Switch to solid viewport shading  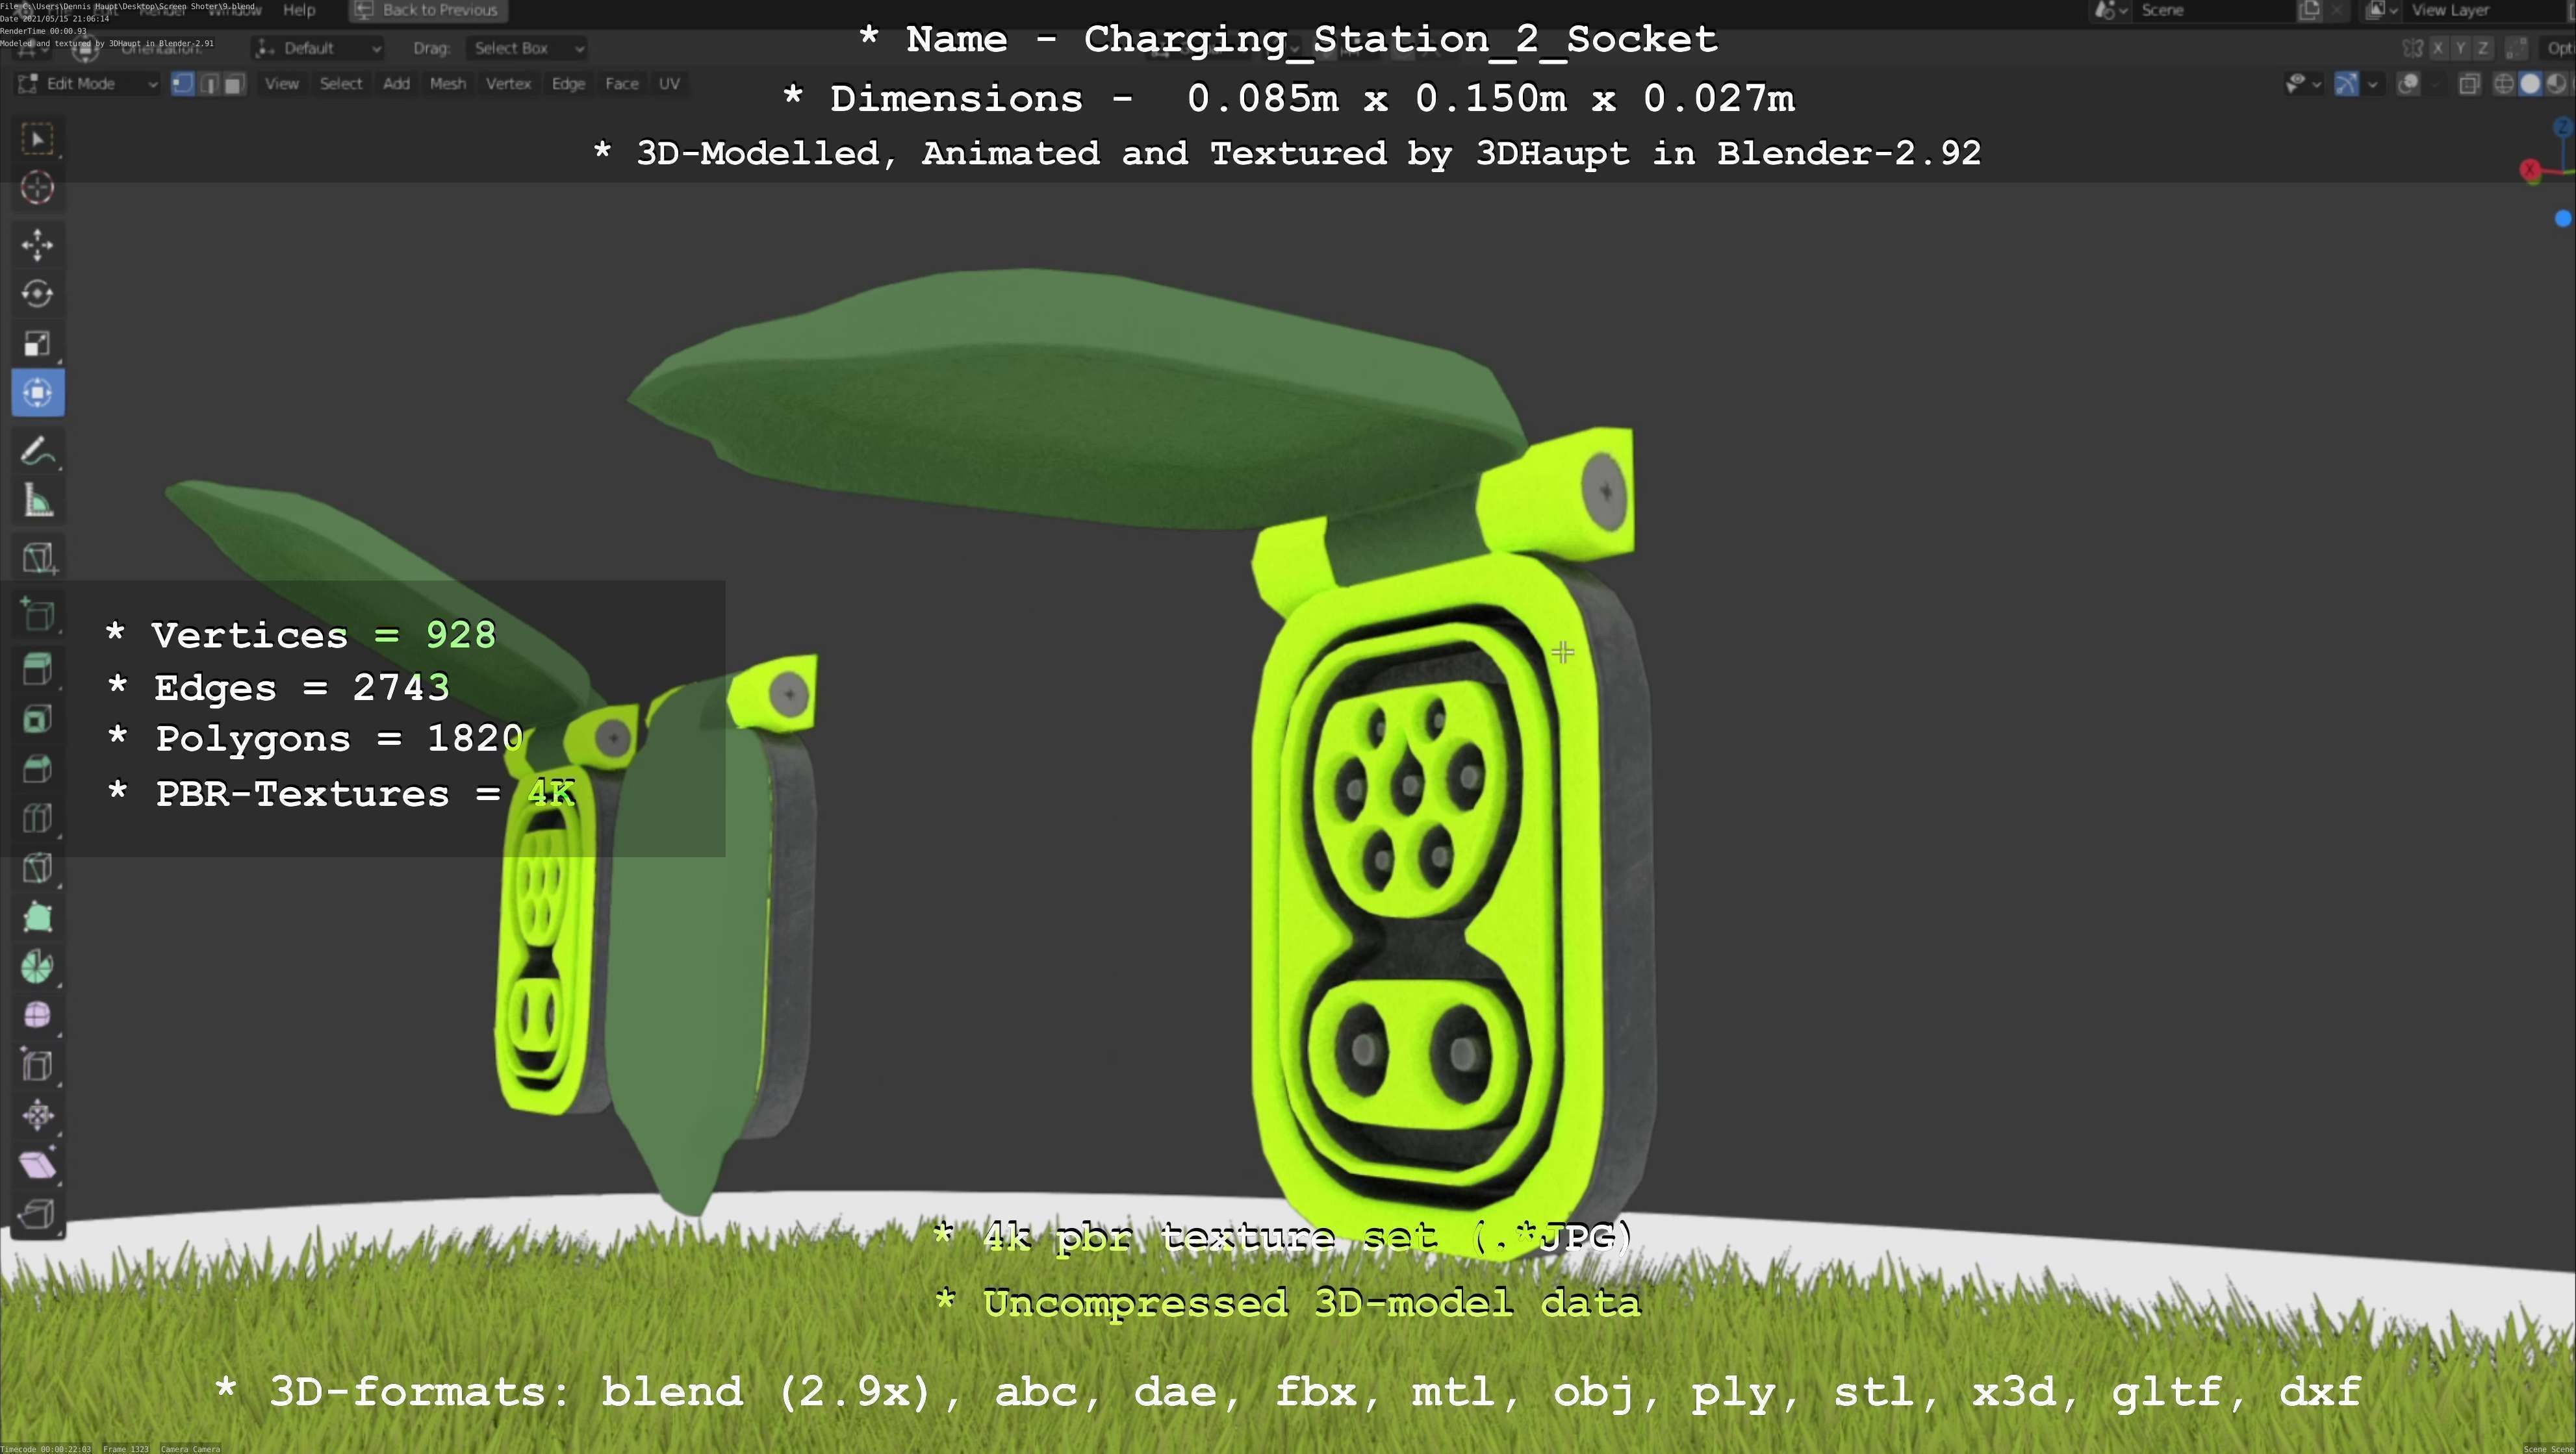coord(2530,84)
